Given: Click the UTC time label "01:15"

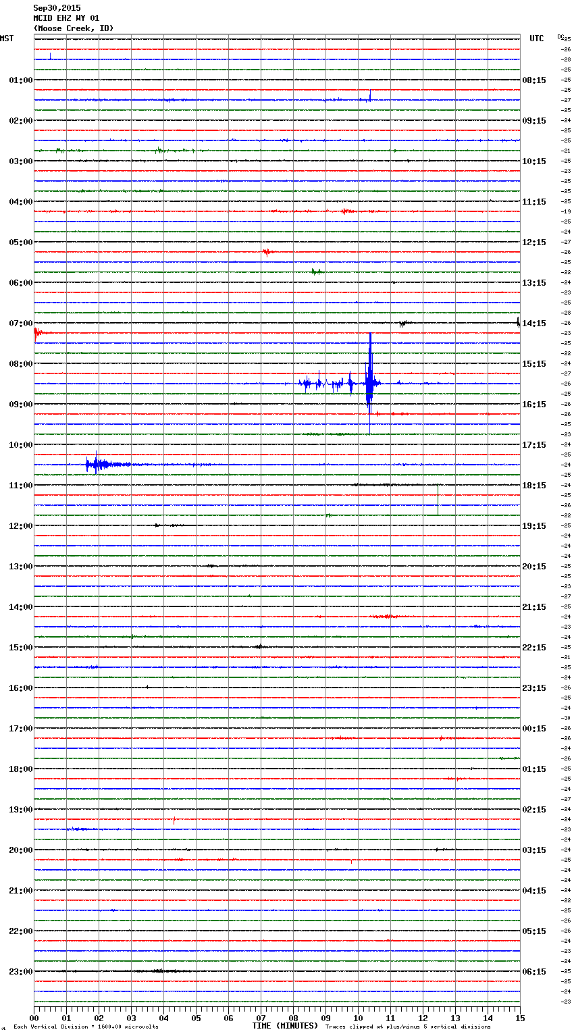Looking at the screenshot, I should tap(534, 769).
